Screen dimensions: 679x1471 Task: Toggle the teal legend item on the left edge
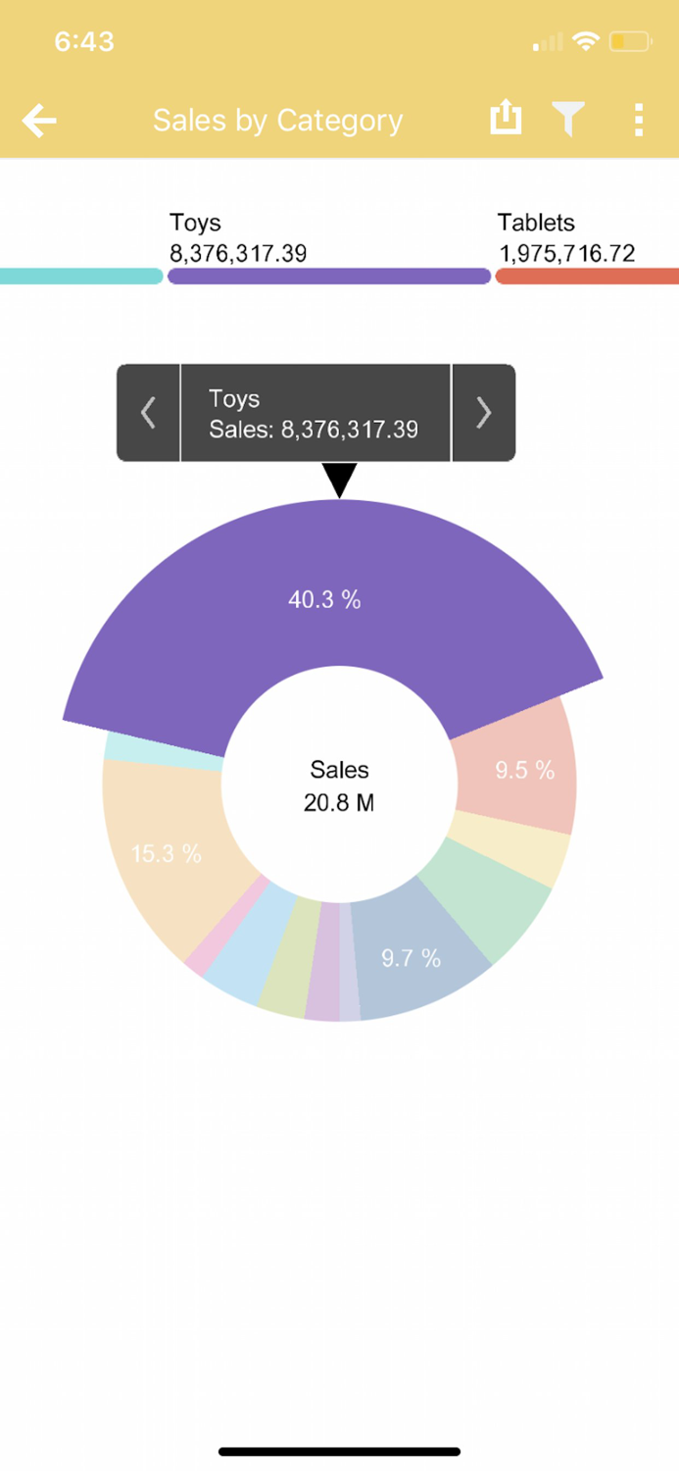pos(78,277)
